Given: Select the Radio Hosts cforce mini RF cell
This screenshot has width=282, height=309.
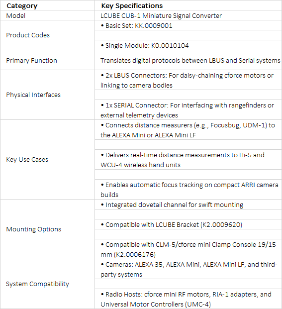Looking at the screenshot, I should pyautogui.click(x=188, y=299).
